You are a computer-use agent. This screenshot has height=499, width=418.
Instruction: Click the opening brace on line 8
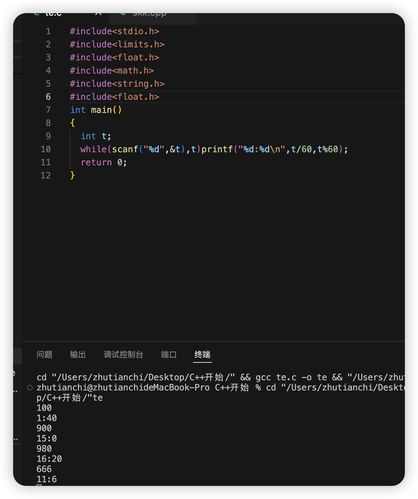pyautogui.click(x=72, y=123)
